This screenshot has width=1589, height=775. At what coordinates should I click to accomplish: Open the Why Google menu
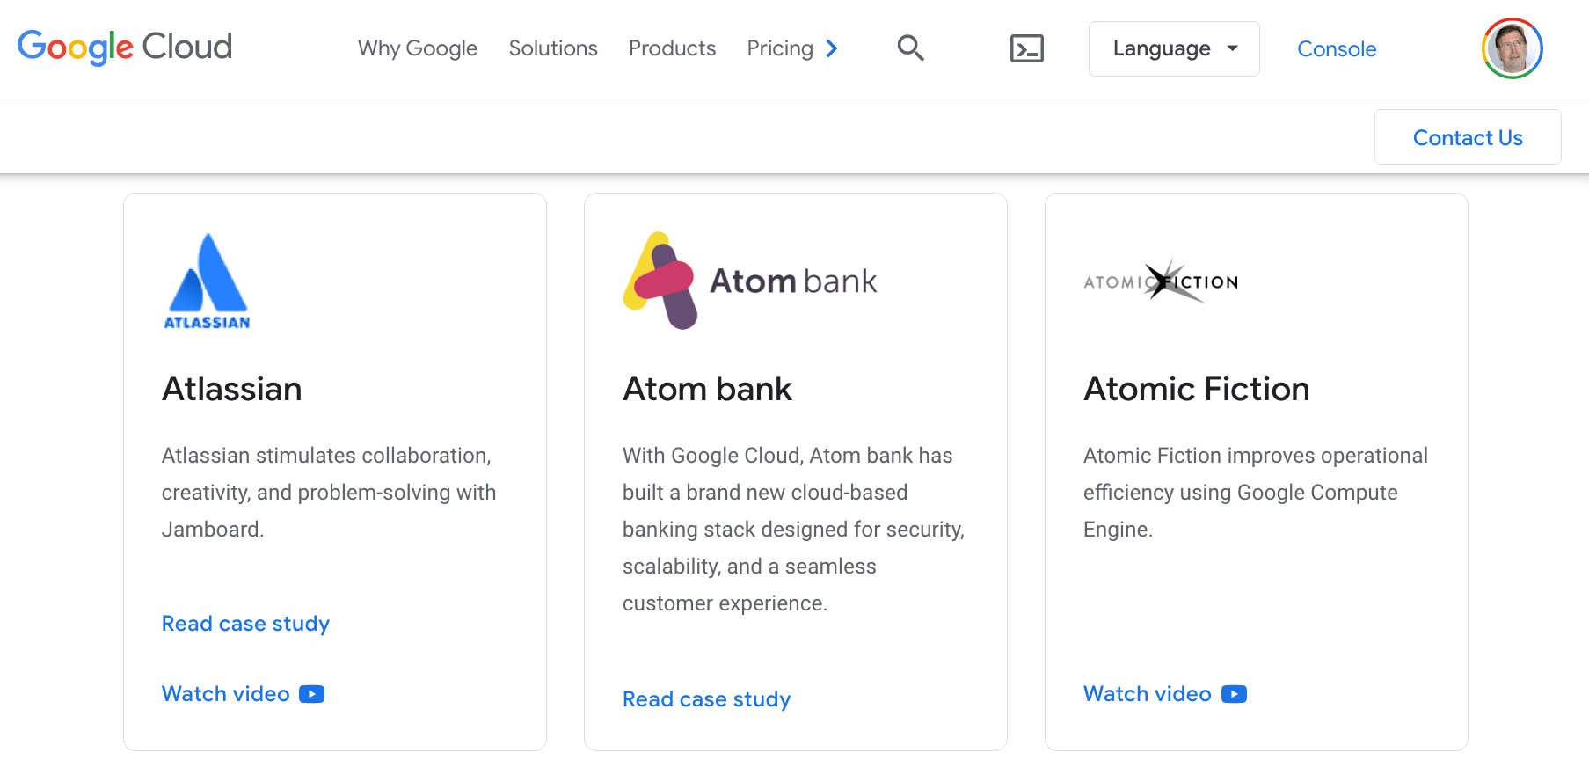[417, 48]
